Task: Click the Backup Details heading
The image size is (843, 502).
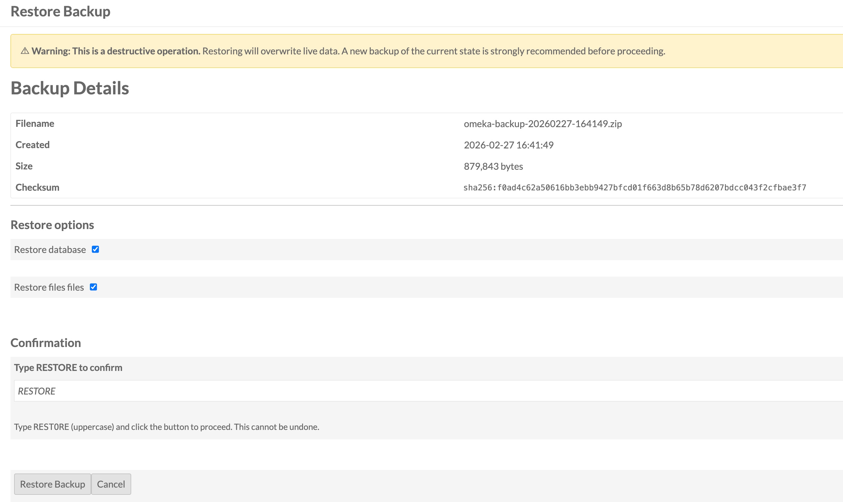Action: (70, 88)
